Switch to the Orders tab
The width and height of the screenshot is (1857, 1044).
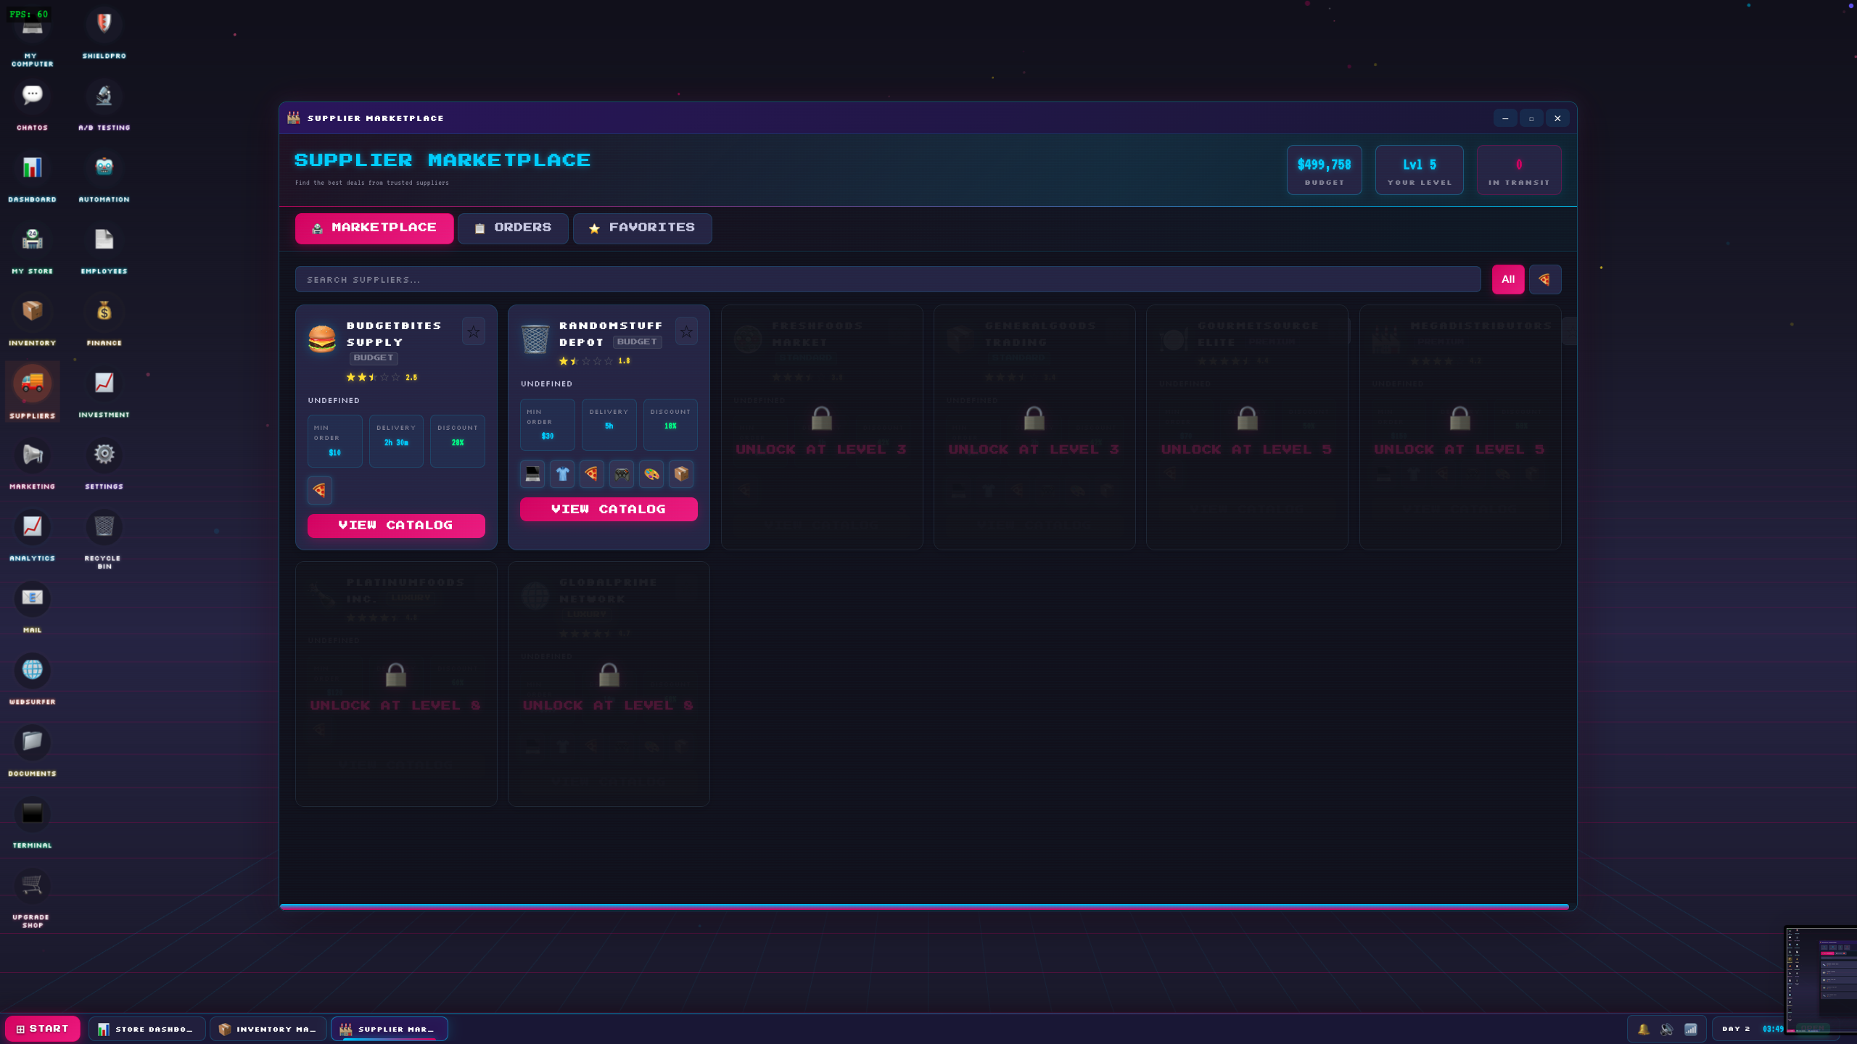(x=513, y=228)
